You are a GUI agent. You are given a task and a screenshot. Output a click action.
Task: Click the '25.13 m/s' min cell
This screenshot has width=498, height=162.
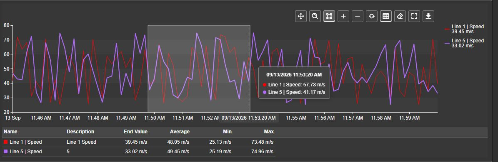point(220,142)
